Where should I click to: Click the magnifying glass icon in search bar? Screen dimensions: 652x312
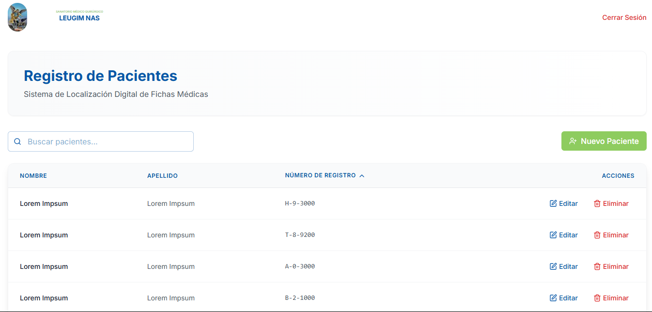pyautogui.click(x=17, y=141)
